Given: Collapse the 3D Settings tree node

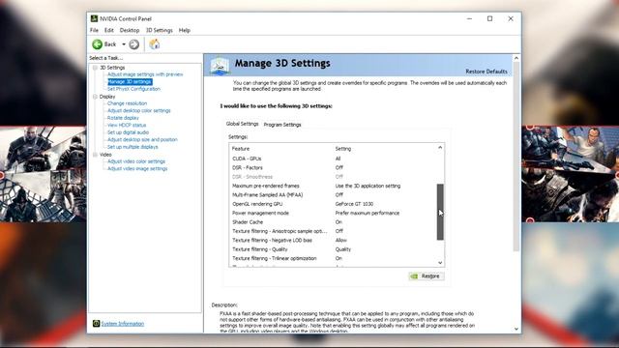Looking at the screenshot, I should coord(95,68).
